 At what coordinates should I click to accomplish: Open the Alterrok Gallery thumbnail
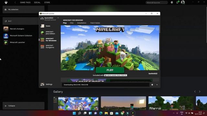pos(171,103)
